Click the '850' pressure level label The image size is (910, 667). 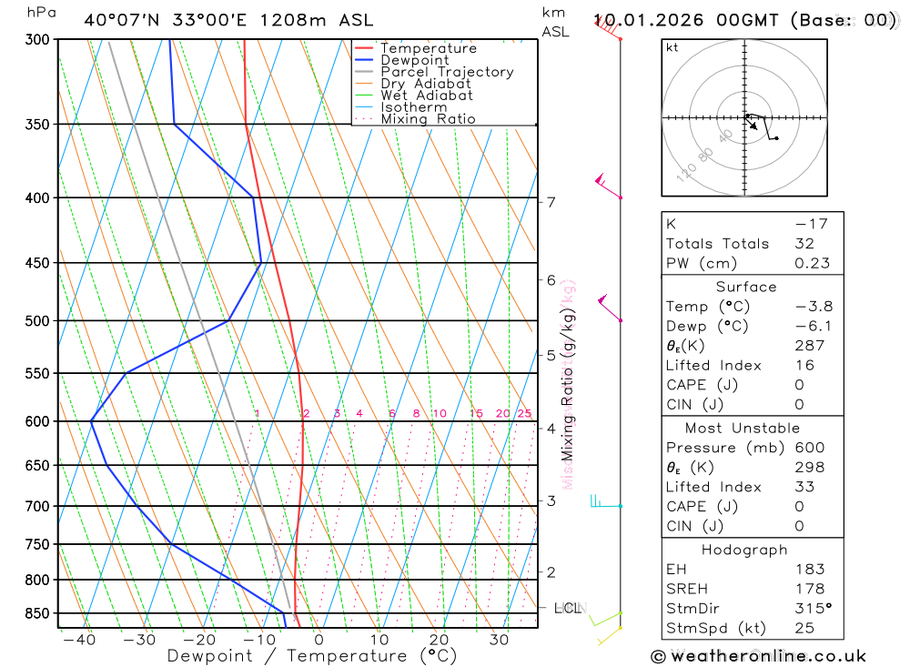(38, 613)
